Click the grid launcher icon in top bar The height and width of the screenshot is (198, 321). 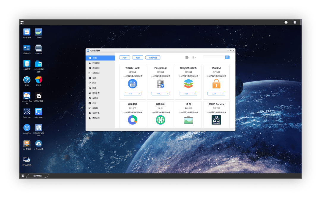pyautogui.click(x=22, y=22)
